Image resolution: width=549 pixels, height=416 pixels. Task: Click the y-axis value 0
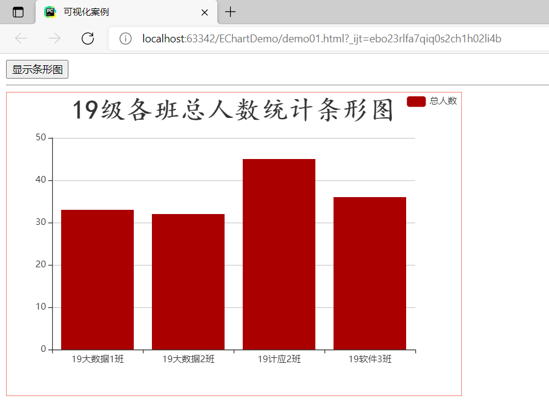click(44, 349)
